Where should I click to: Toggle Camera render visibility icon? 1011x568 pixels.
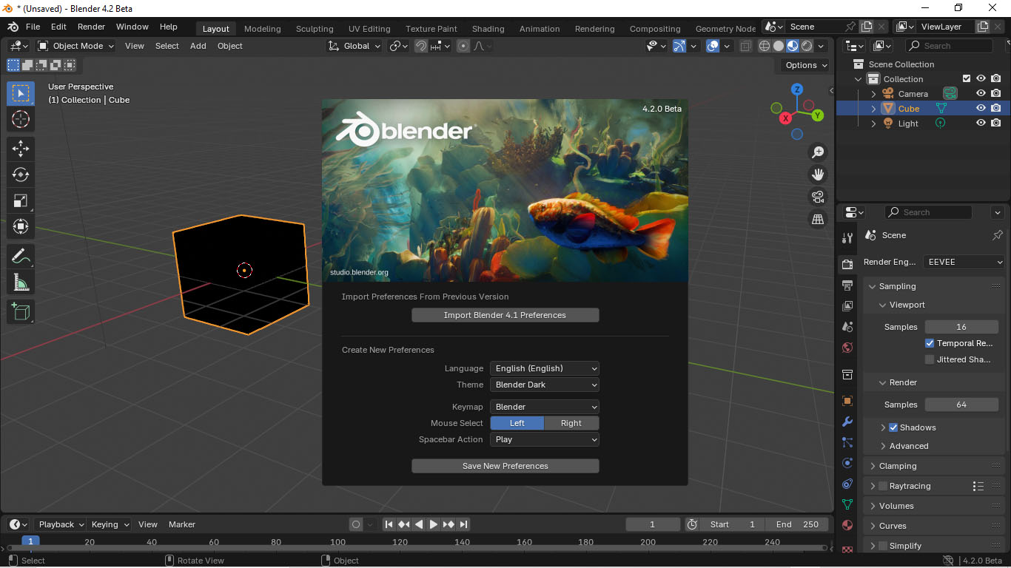996,94
